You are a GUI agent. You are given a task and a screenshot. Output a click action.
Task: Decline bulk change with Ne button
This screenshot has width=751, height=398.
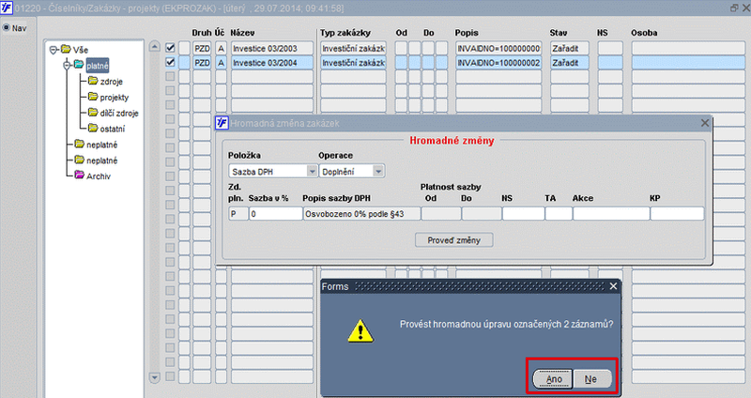pyautogui.click(x=592, y=379)
